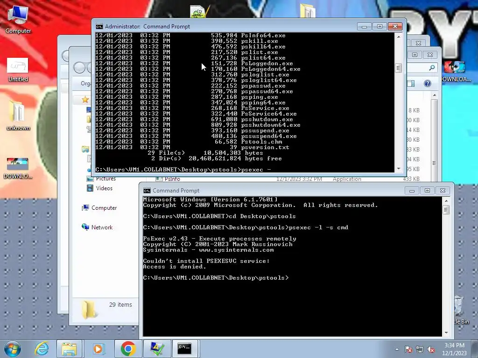
Task: Open the clock showing 3:34 PM
Action: 454,349
